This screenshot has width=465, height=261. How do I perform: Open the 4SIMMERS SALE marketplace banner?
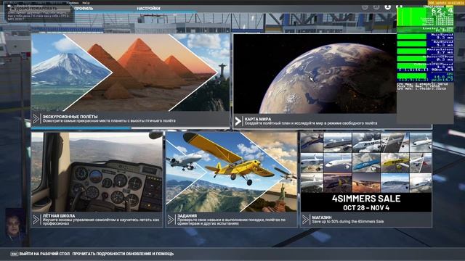(x=366, y=172)
